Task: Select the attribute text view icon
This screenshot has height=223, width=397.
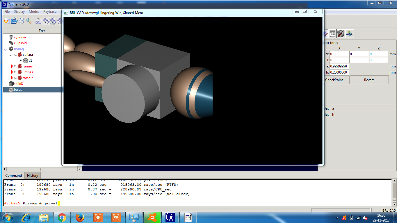Action: [x=332, y=33]
